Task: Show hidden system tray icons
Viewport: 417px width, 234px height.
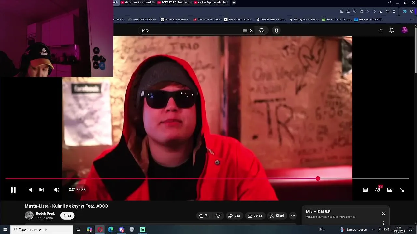Action: [x=373, y=230]
